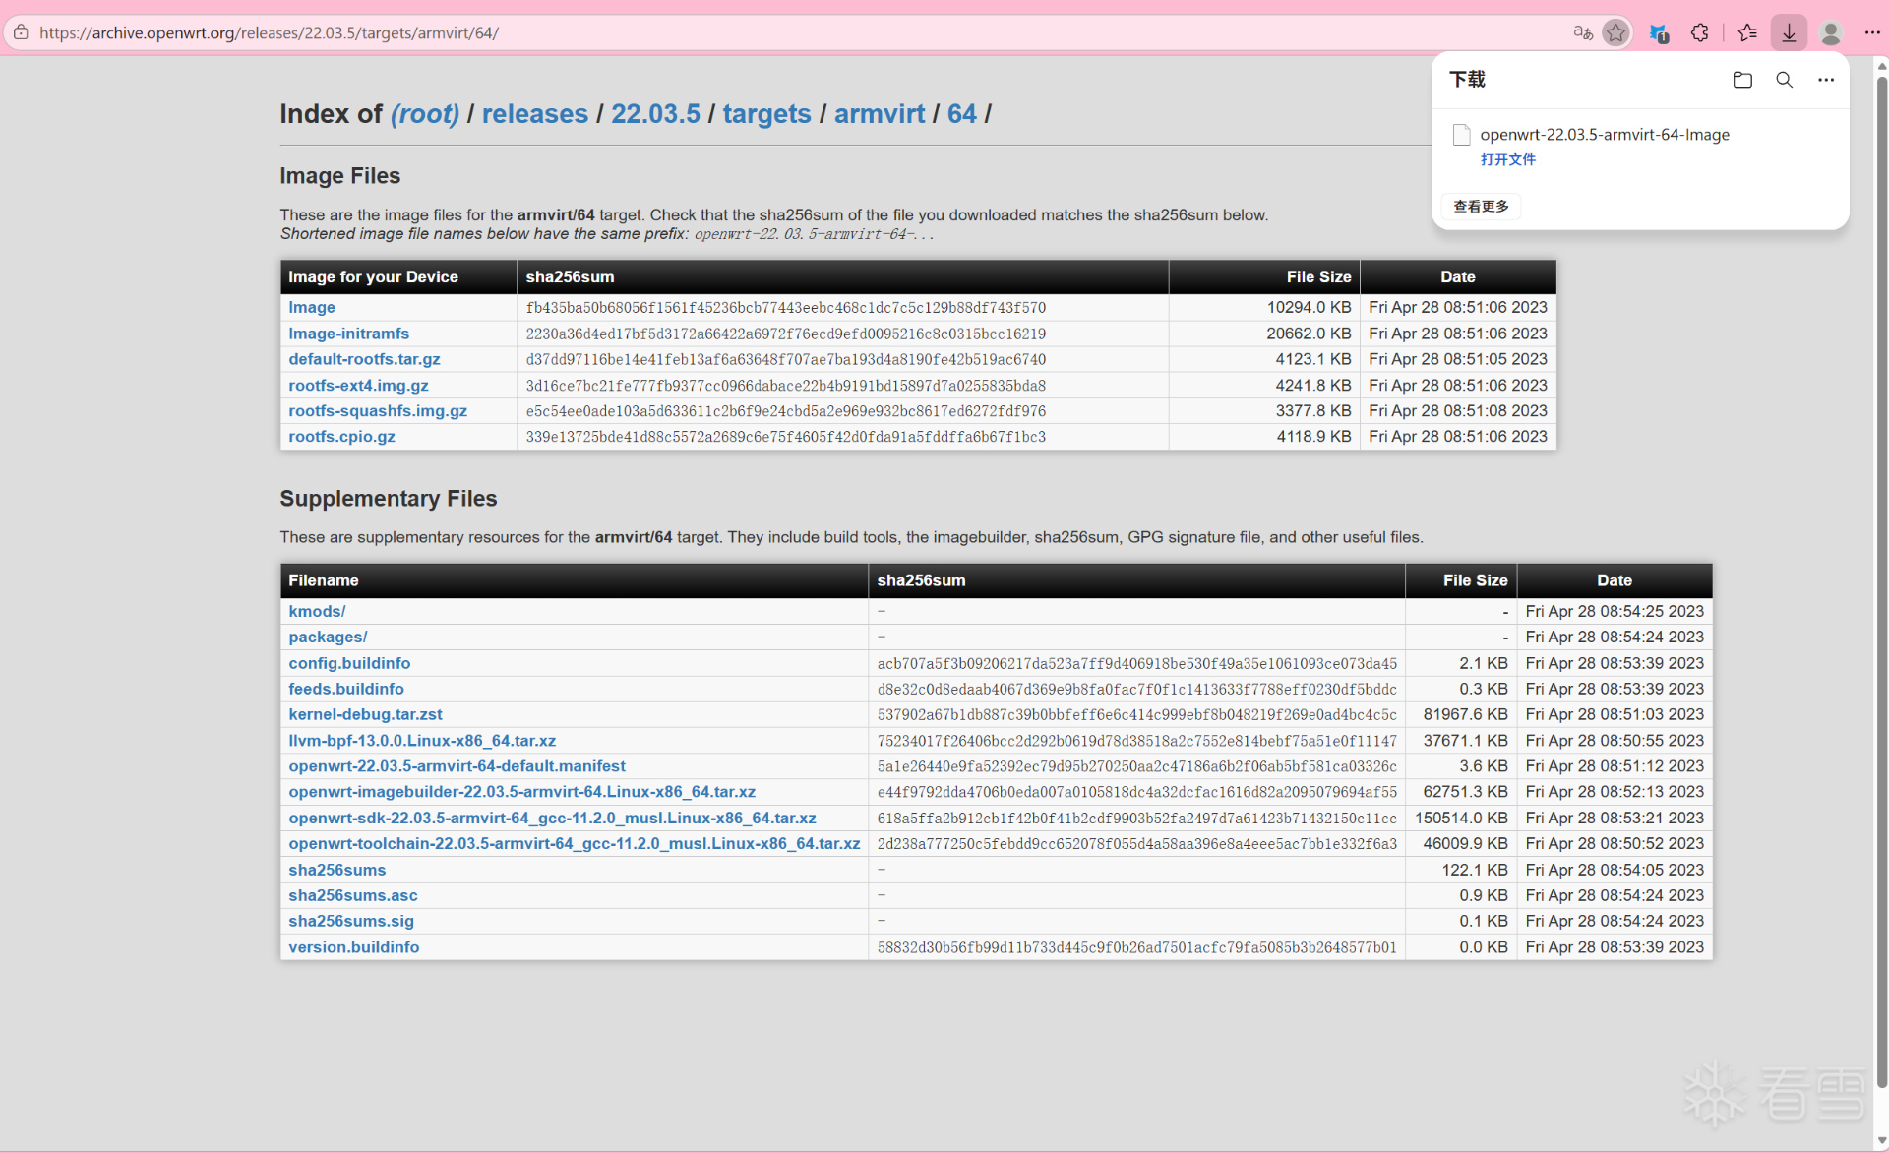The image size is (1889, 1154).
Task: Download the openwrt-sdk tar.xz archive
Action: point(552,818)
